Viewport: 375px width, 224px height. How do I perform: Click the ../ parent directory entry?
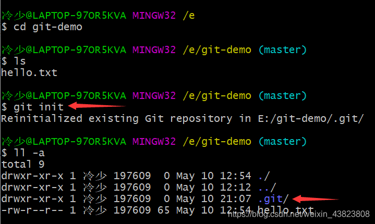266,187
